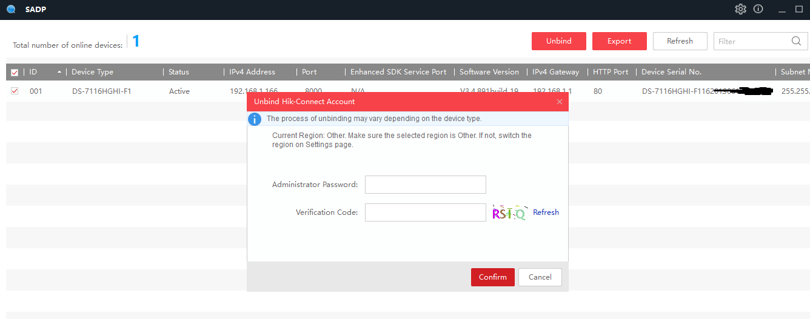
Task: Open the info icon in title bar
Action: 758,9
